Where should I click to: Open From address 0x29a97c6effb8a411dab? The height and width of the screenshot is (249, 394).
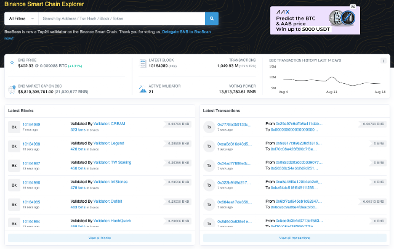[x=299, y=124]
